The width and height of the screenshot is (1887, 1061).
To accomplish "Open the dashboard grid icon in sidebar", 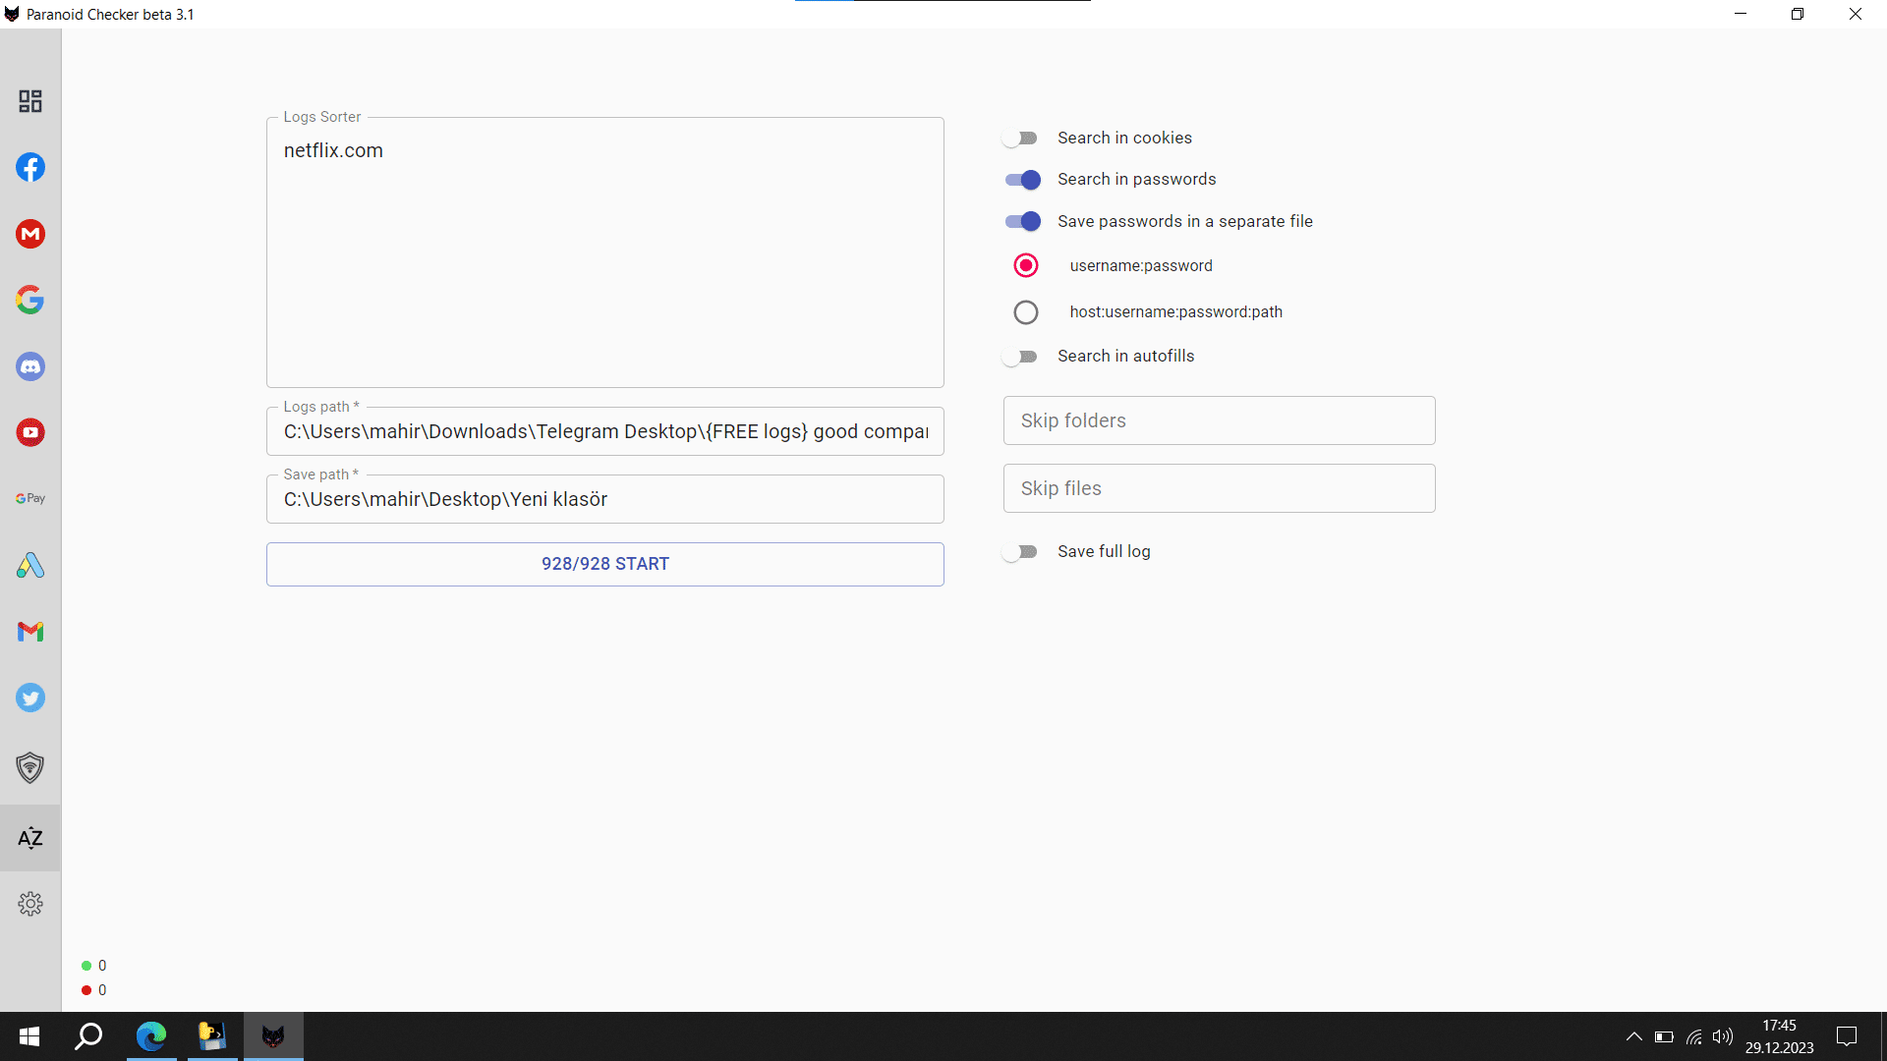I will coord(30,101).
